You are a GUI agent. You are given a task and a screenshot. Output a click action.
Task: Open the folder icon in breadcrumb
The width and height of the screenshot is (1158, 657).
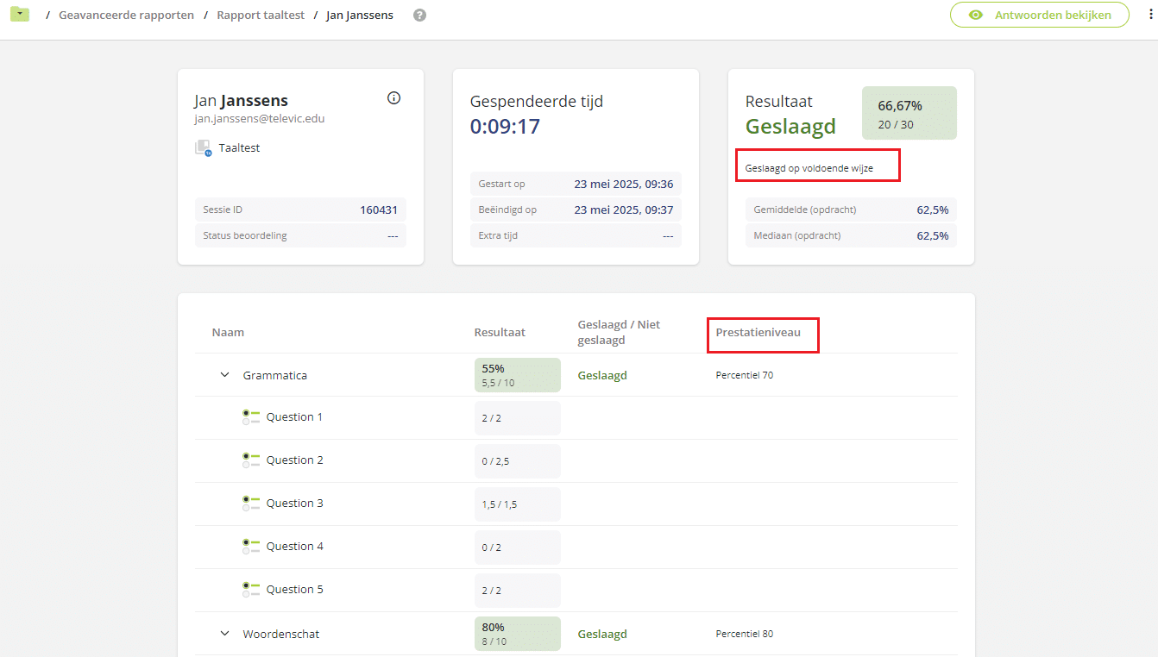click(x=20, y=15)
